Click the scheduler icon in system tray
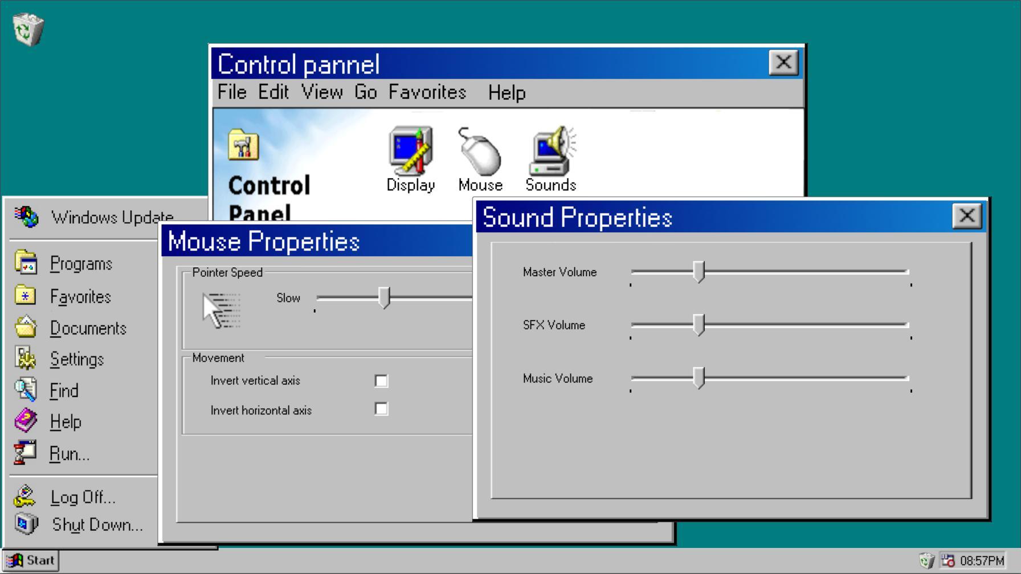The width and height of the screenshot is (1021, 574). pos(948,561)
